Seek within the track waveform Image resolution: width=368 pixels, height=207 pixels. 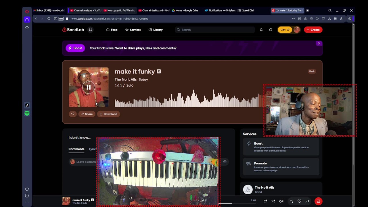(x=189, y=98)
